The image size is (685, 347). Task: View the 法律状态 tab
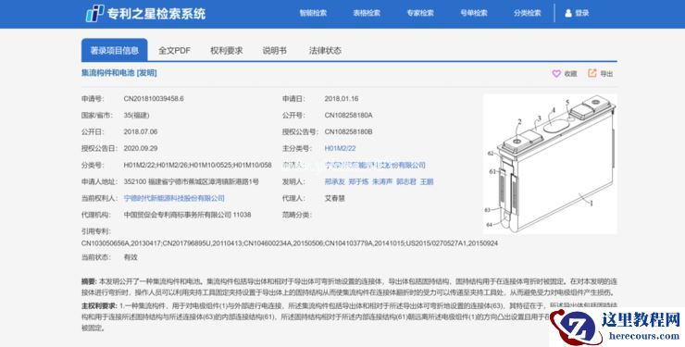point(325,51)
